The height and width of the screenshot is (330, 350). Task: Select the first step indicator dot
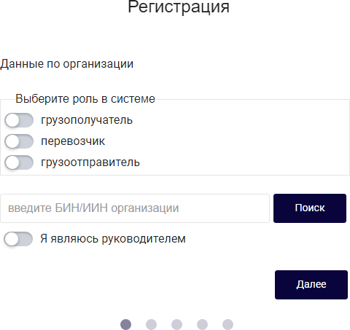coord(125,324)
